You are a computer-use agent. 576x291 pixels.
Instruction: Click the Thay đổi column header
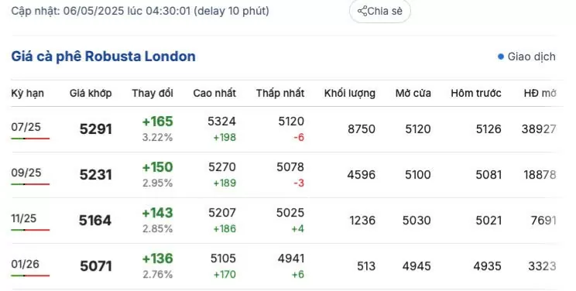153,94
